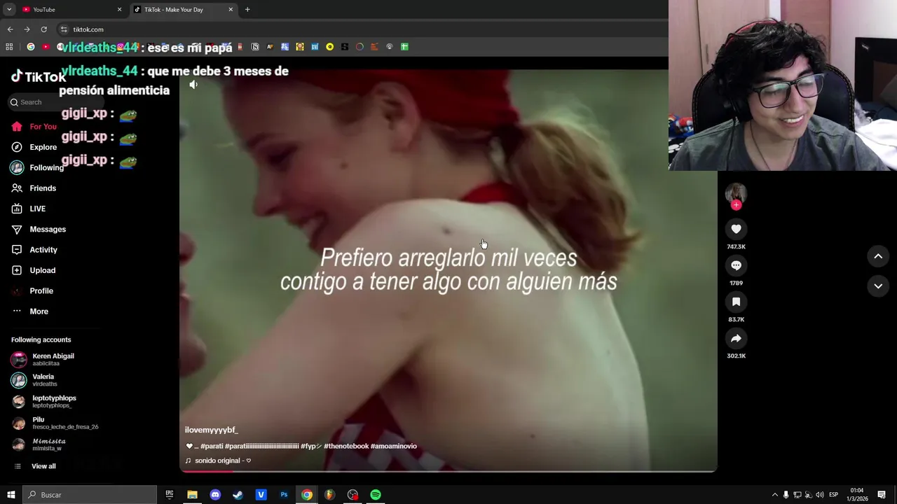Open the Activity panel
The image size is (897, 504).
pyautogui.click(x=34, y=250)
